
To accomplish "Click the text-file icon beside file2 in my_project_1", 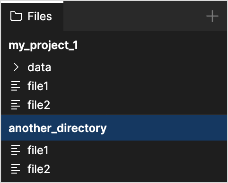I will click(x=16, y=105).
